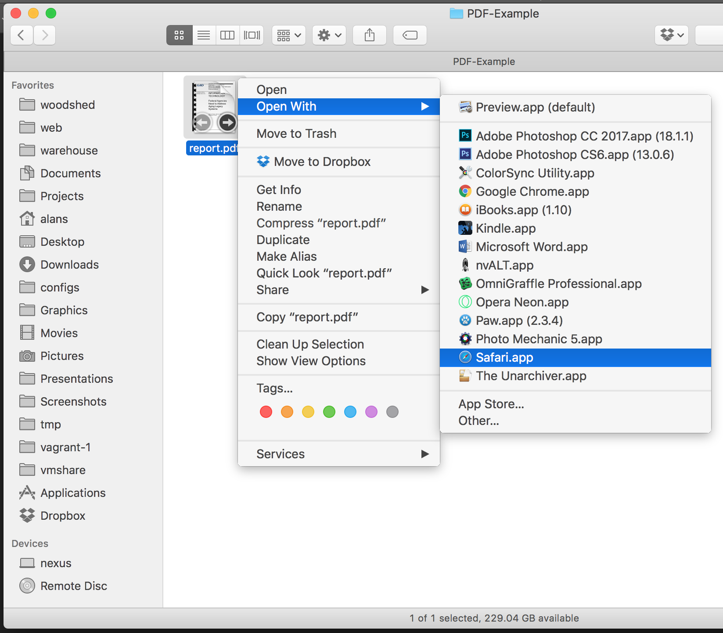Open the Action gear dropdown menu
This screenshot has width=723, height=633.
(329, 35)
